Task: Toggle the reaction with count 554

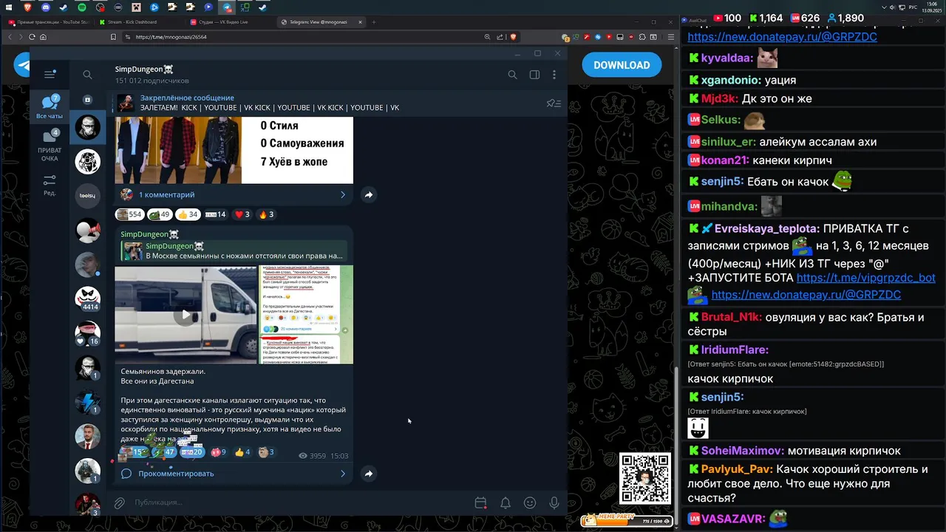Action: (129, 214)
